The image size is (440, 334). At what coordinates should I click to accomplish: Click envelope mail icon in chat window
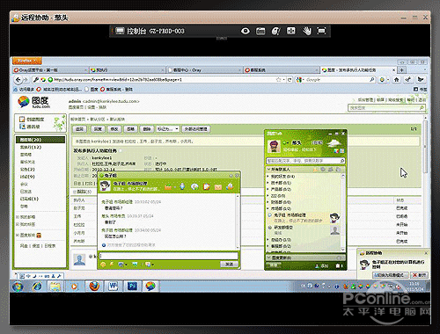(x=218, y=186)
